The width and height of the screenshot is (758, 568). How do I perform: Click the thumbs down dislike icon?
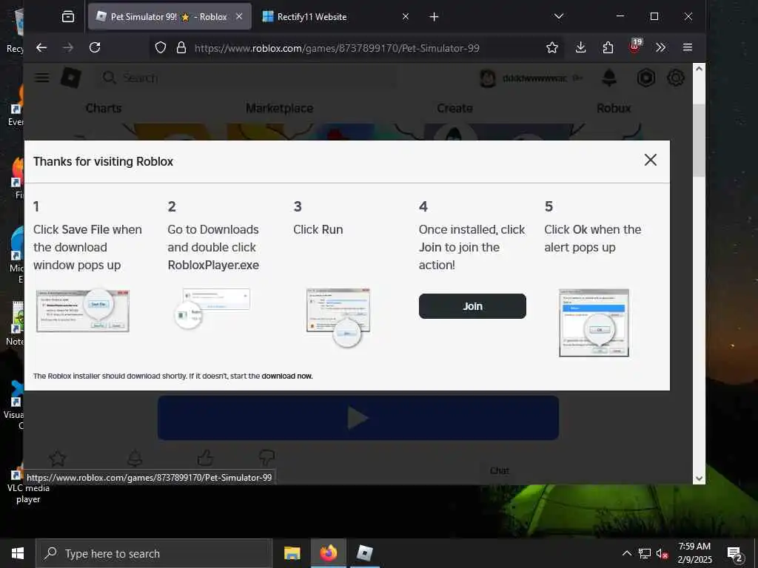[x=266, y=458]
